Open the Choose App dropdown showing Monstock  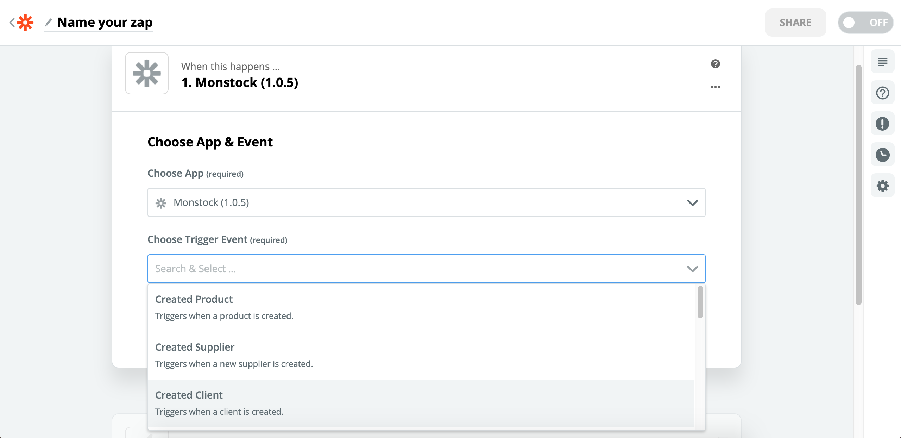[x=426, y=202]
